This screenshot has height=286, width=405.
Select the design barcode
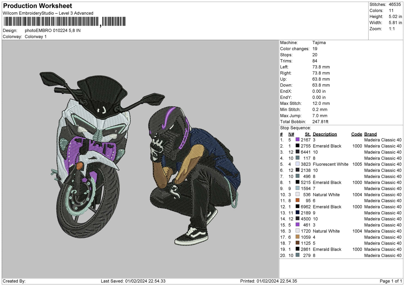[64, 22]
